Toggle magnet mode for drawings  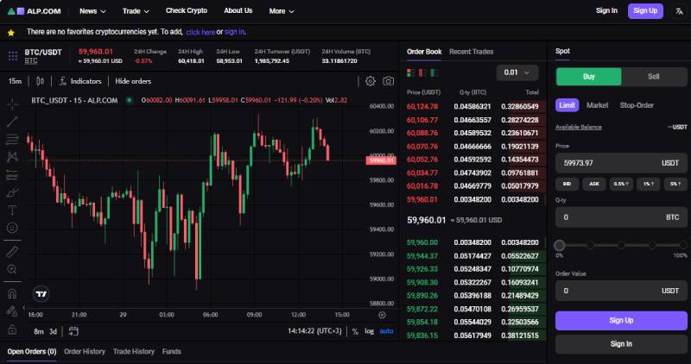coord(12,293)
